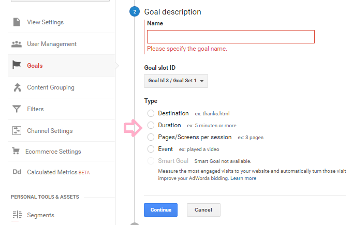Click the View Settings document icon
The height and width of the screenshot is (225, 352).
click(17, 22)
